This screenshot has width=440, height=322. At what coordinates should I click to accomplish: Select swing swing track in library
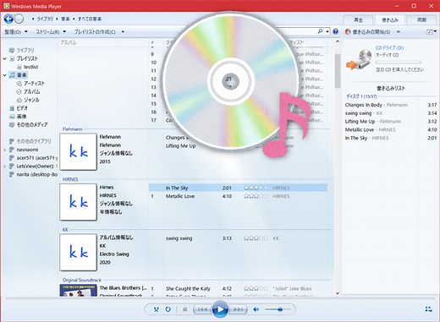point(238,238)
